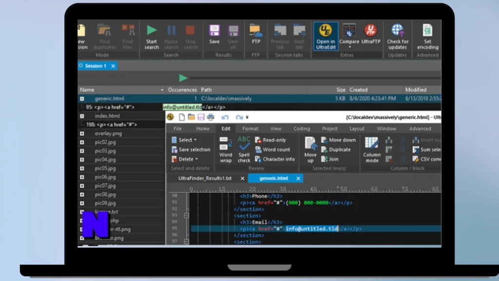Open the FTP tool
This screenshot has width=499, height=281.
click(x=256, y=34)
